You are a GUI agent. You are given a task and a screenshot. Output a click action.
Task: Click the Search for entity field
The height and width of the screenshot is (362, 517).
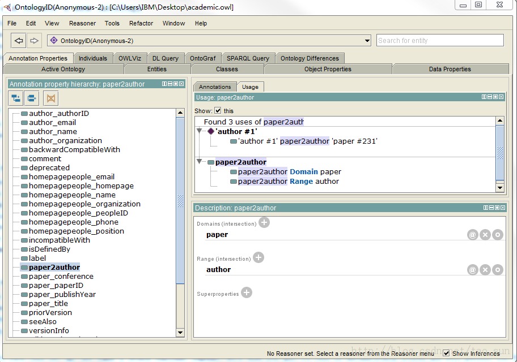(x=440, y=40)
